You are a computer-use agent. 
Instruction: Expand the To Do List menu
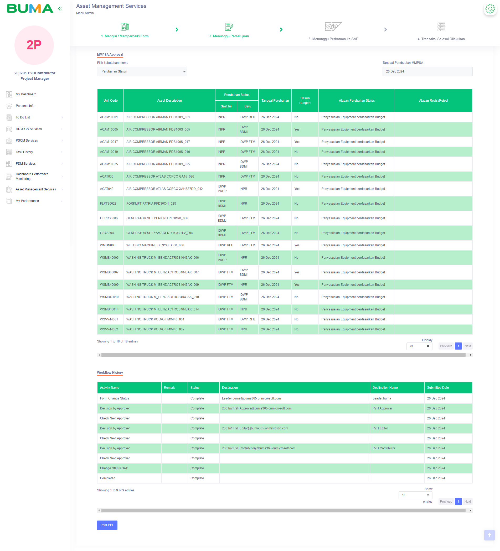[x=35, y=117]
